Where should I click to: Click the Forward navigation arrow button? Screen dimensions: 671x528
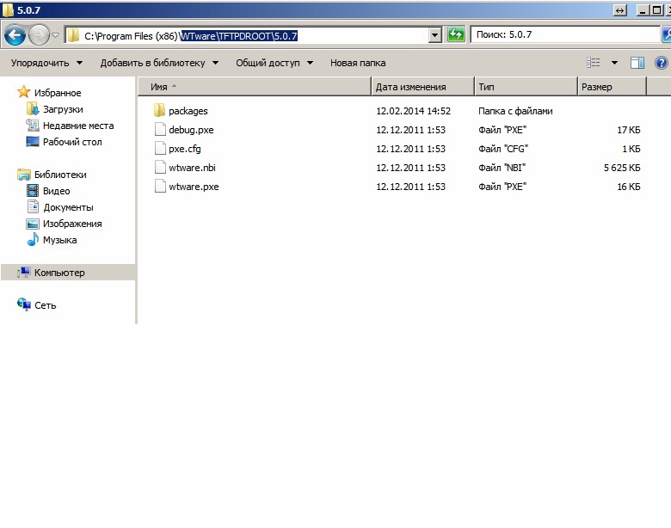coord(39,35)
